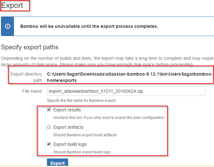Click 'Should Bamboo export build artifacts' hint
This screenshot has height=167, width=214.
tap(85, 135)
